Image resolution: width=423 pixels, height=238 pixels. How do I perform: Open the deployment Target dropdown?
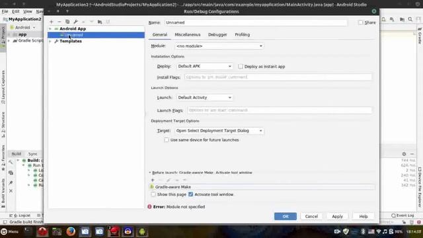pyautogui.click(x=219, y=131)
